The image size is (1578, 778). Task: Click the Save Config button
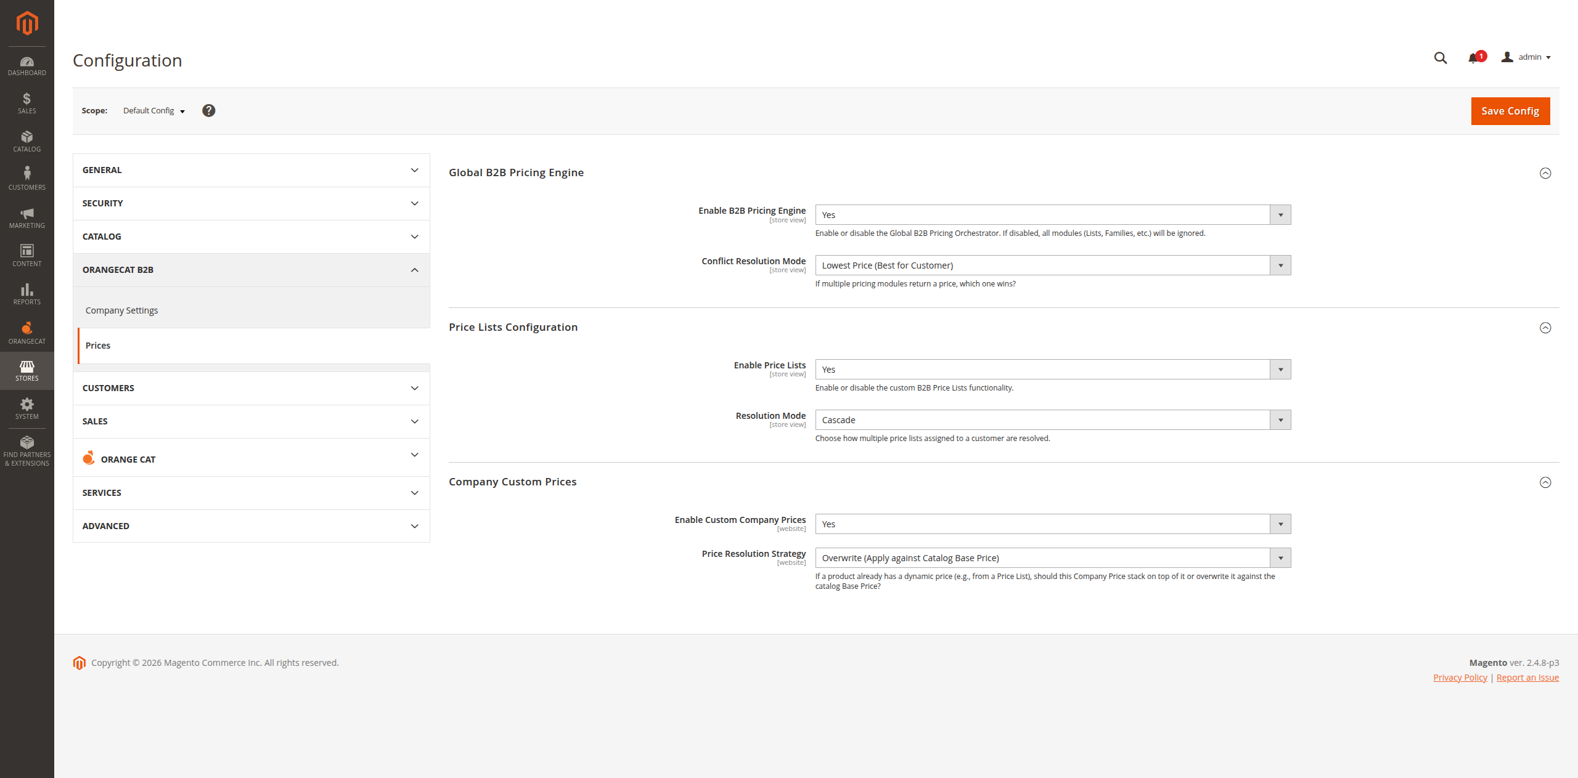[x=1510, y=111]
